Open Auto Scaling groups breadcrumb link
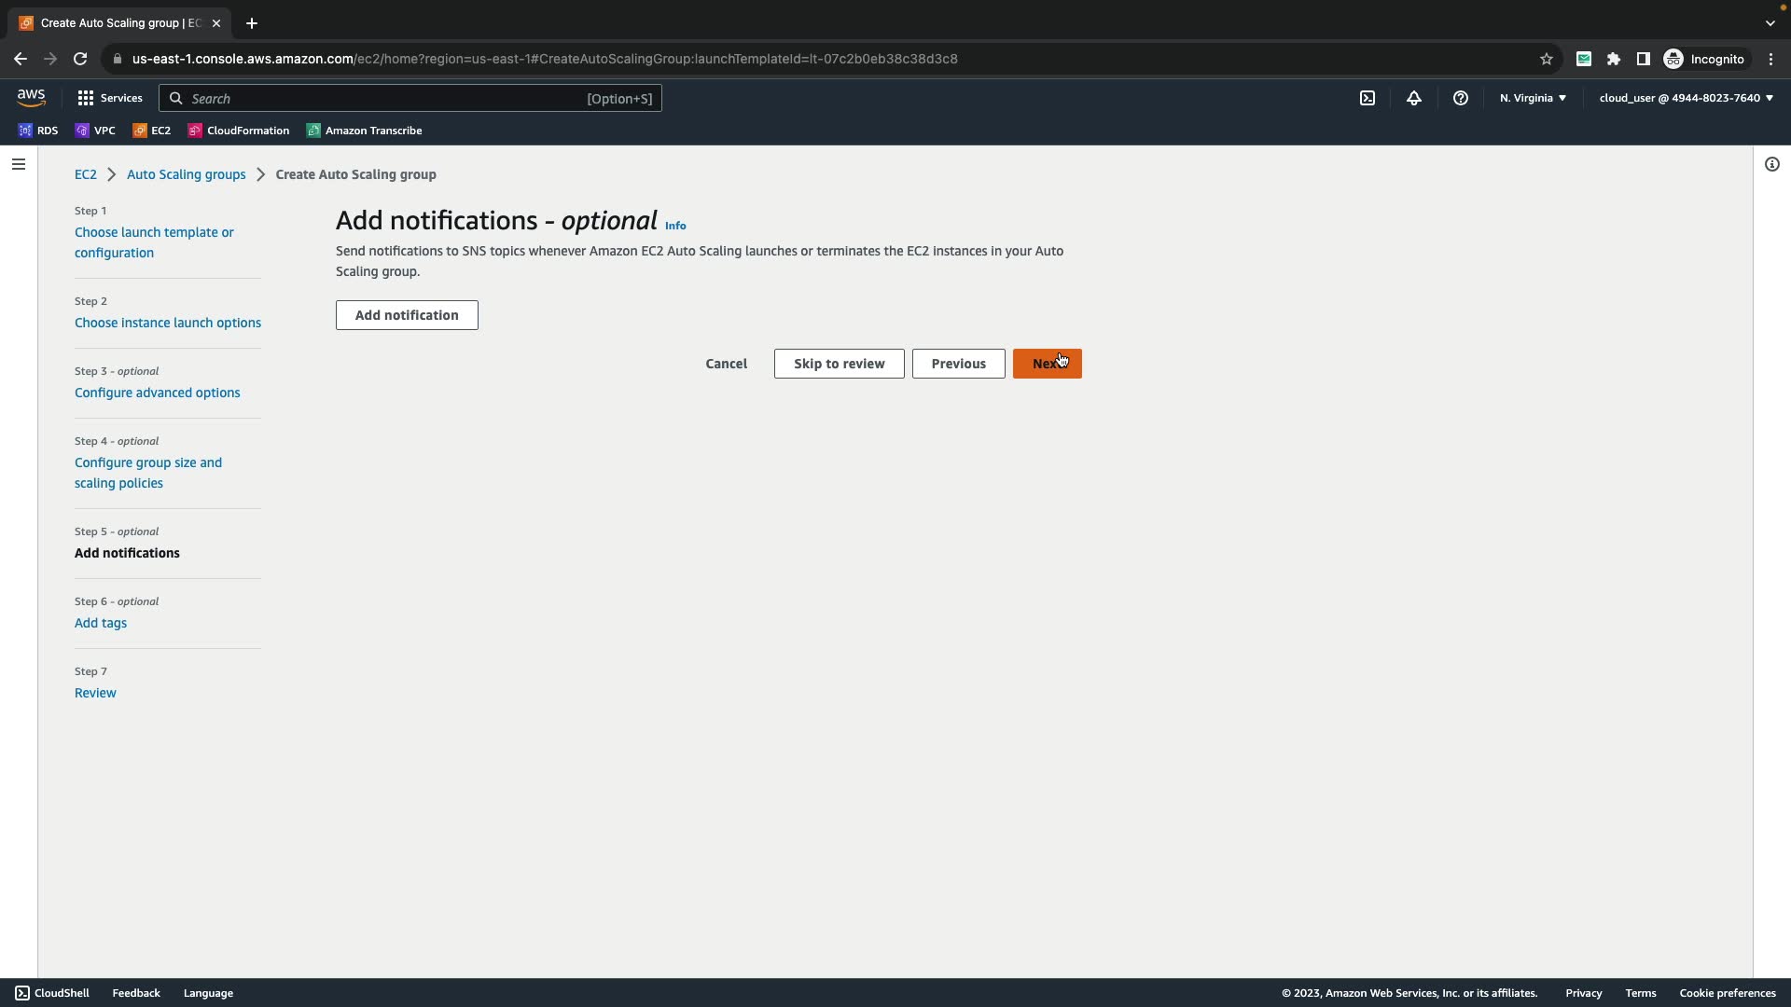1791x1007 pixels. tap(186, 174)
